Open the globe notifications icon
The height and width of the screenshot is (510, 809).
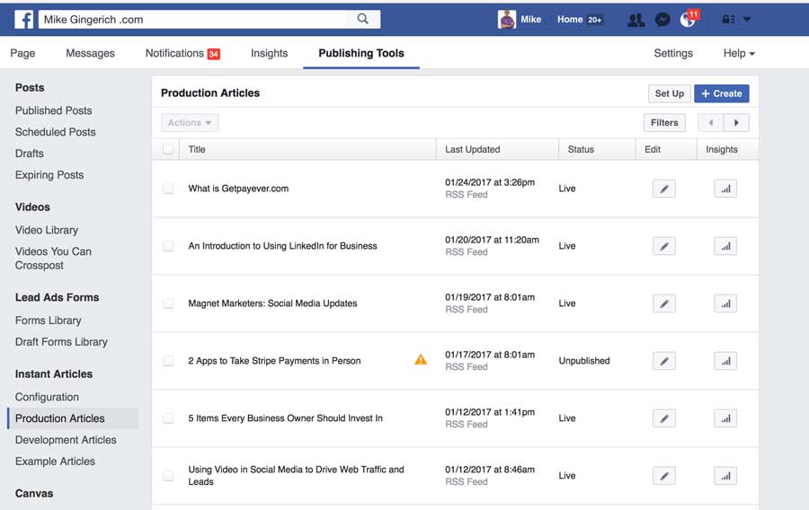click(x=688, y=20)
